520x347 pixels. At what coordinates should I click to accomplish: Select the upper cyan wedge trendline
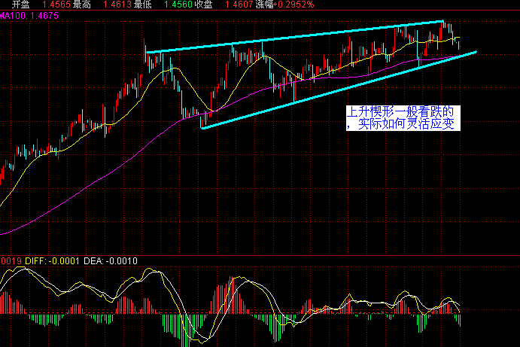(294, 36)
